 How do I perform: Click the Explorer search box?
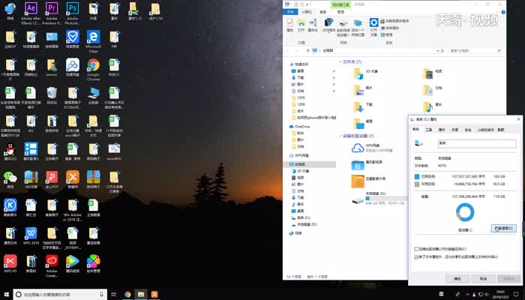pyautogui.click(x=475, y=50)
